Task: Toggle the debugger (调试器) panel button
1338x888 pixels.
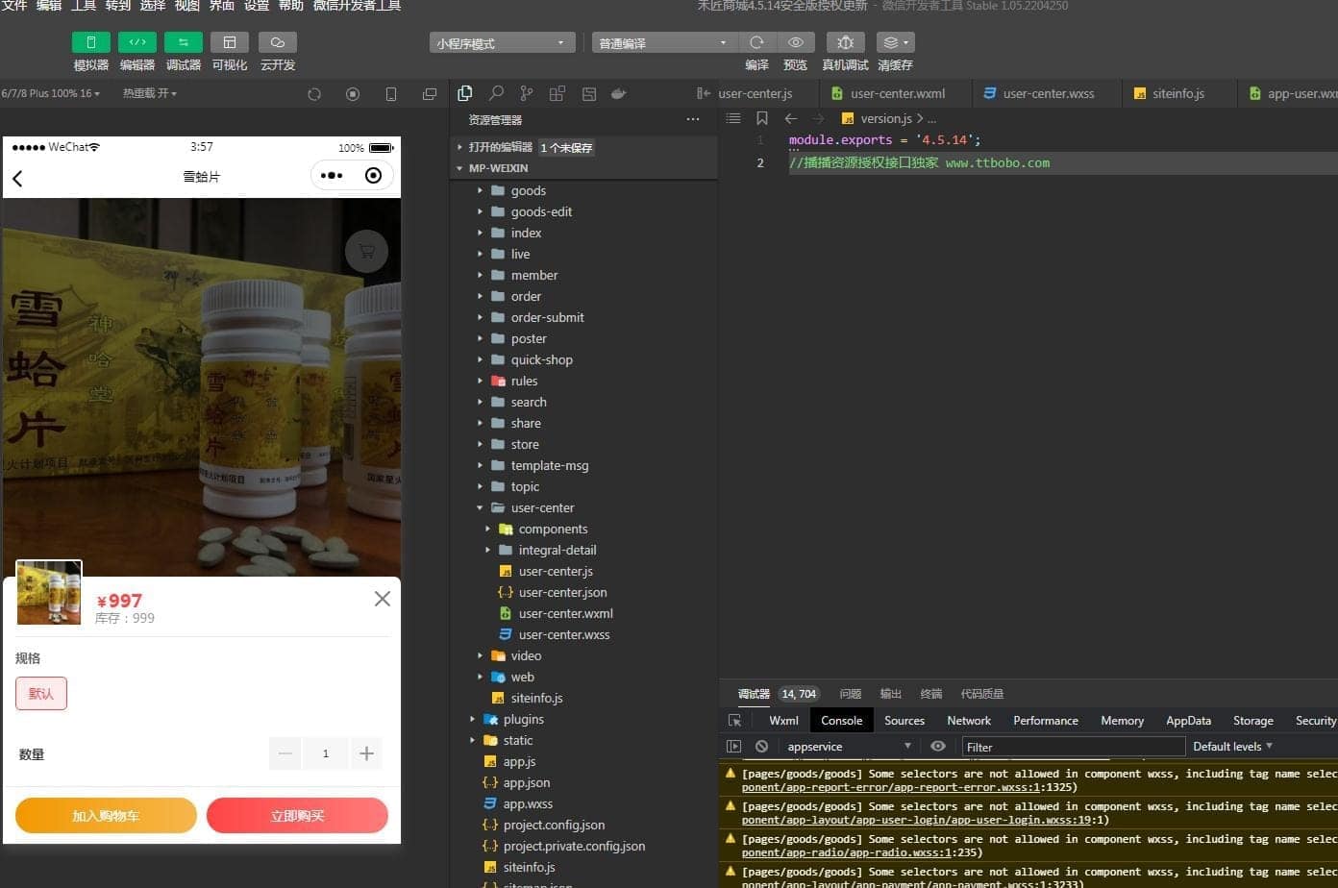Action: 184,42
